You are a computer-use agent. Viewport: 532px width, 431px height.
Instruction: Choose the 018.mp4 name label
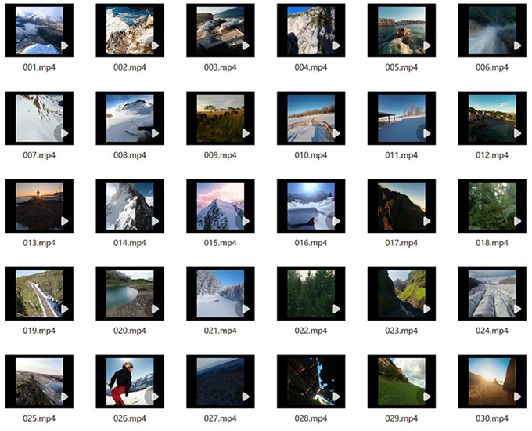(x=492, y=243)
